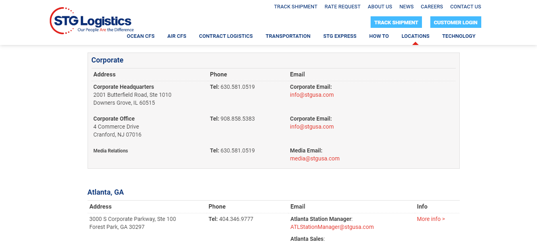
Task: Click the Atlanta, GA heading
Action: (105, 192)
